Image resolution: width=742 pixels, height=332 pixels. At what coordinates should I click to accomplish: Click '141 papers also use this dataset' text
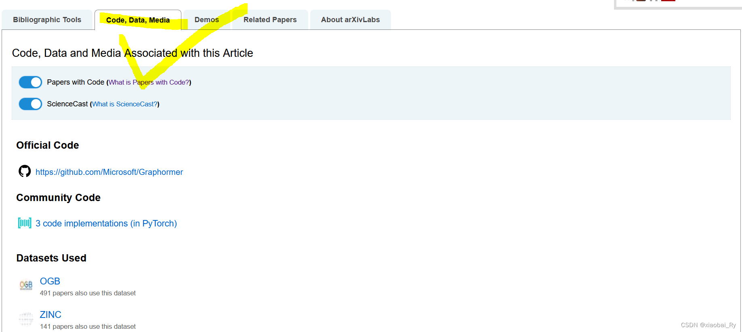(88, 326)
